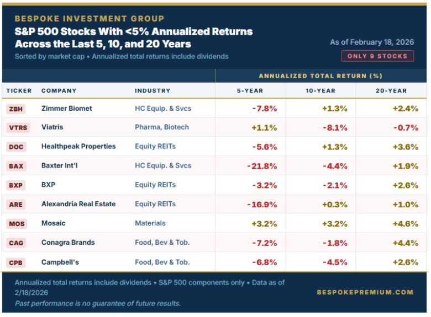Viewport: 431px width, 317px height.
Task: Select the Zimmer Biomet company name
Action: [66, 109]
